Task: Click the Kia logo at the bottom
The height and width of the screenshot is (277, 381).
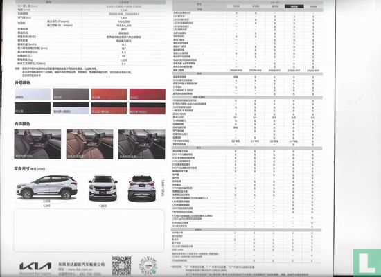Action: coord(35,267)
